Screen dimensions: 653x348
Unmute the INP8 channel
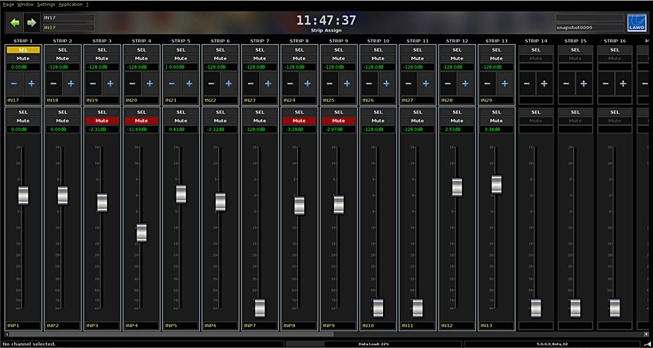tap(299, 121)
